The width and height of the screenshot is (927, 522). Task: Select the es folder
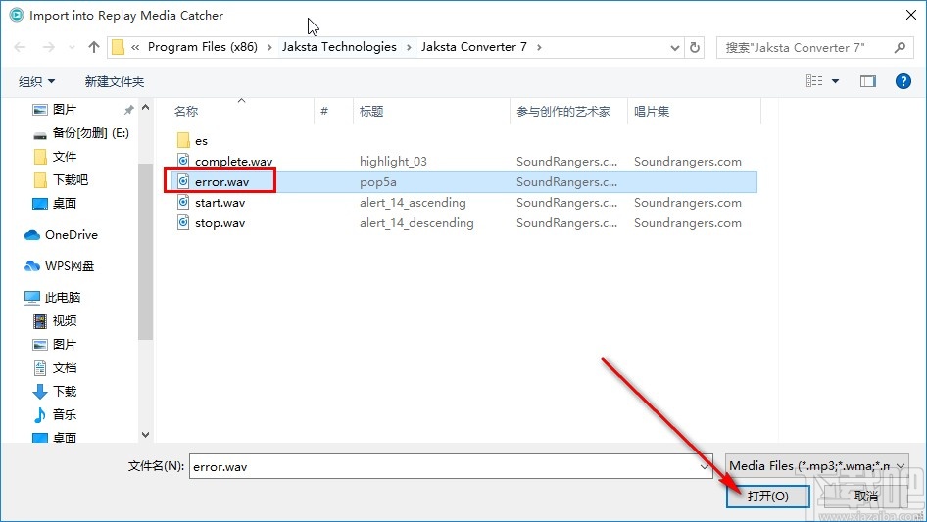coord(201,141)
